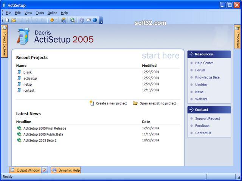Open the Tools menu
242x181 pixels.
click(x=40, y=13)
